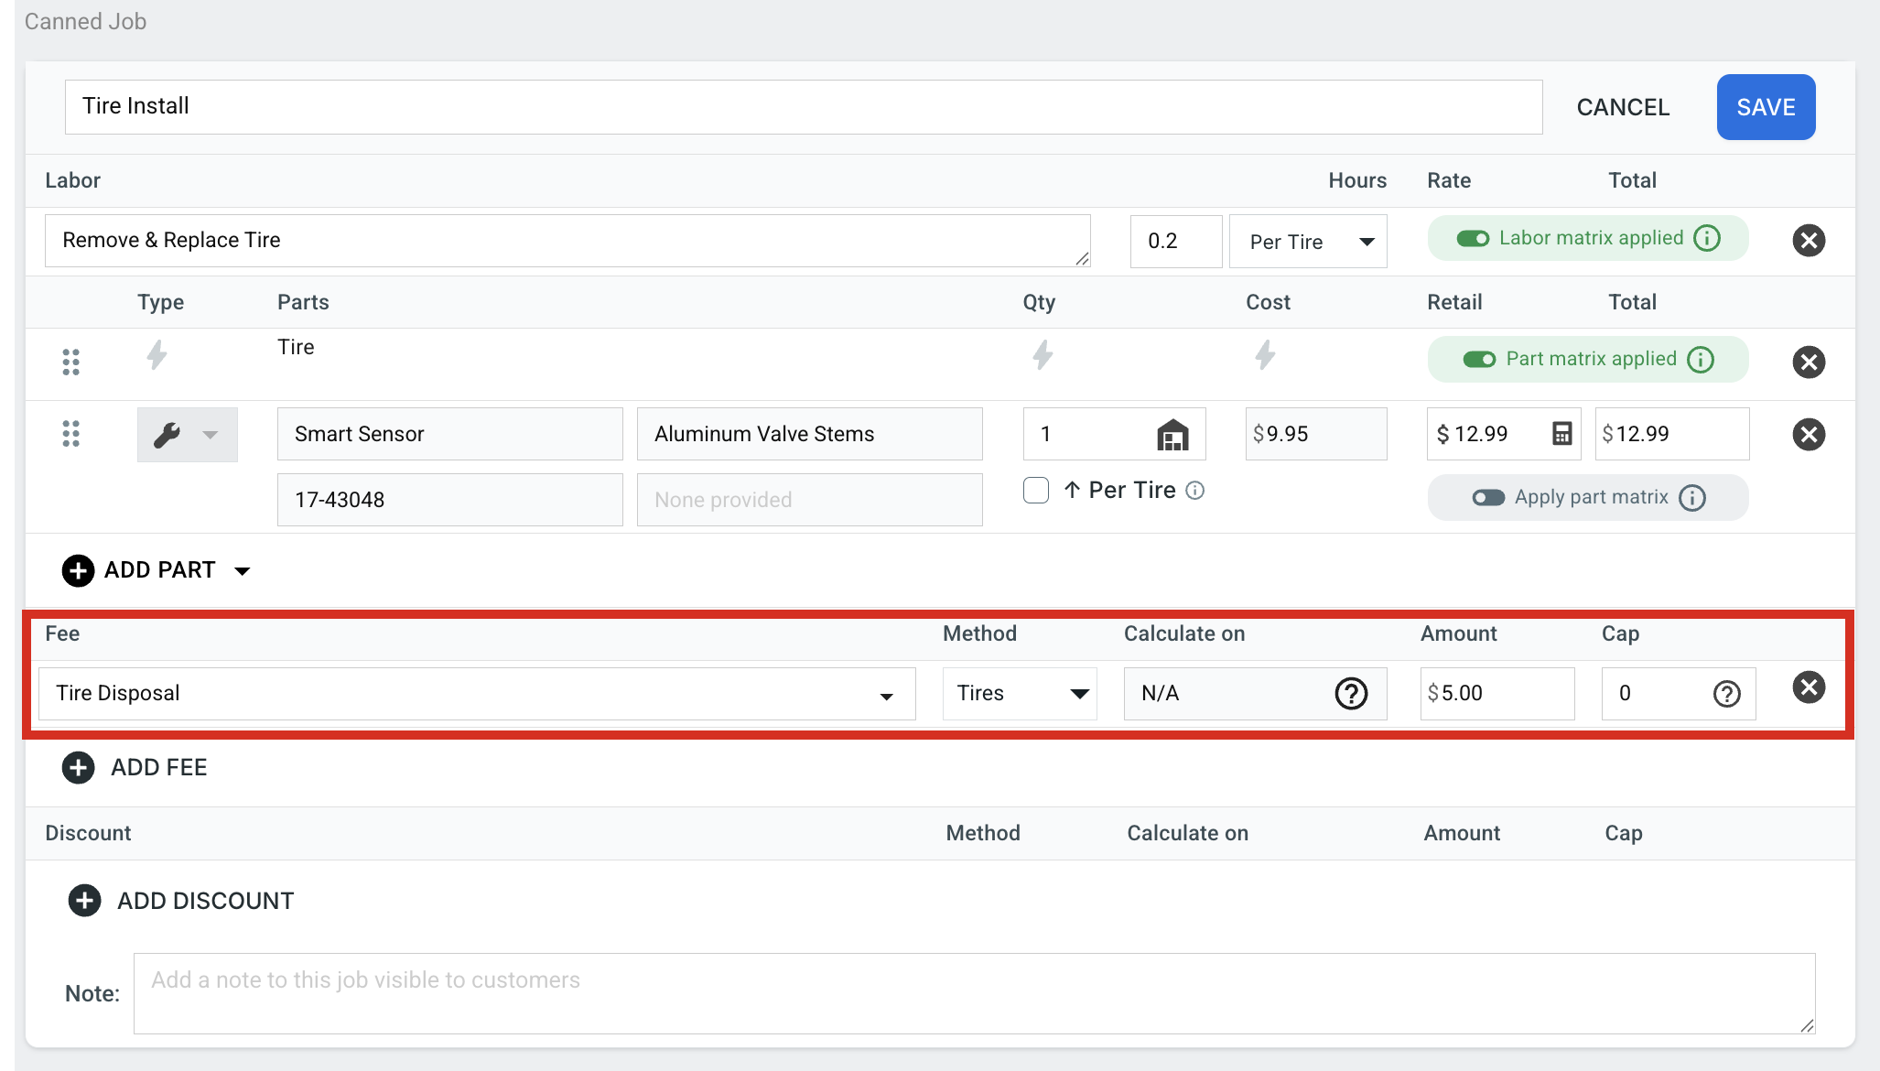The width and height of the screenshot is (1880, 1071).
Task: Click the inventory warehouse icon in Qty
Action: [x=1172, y=435]
